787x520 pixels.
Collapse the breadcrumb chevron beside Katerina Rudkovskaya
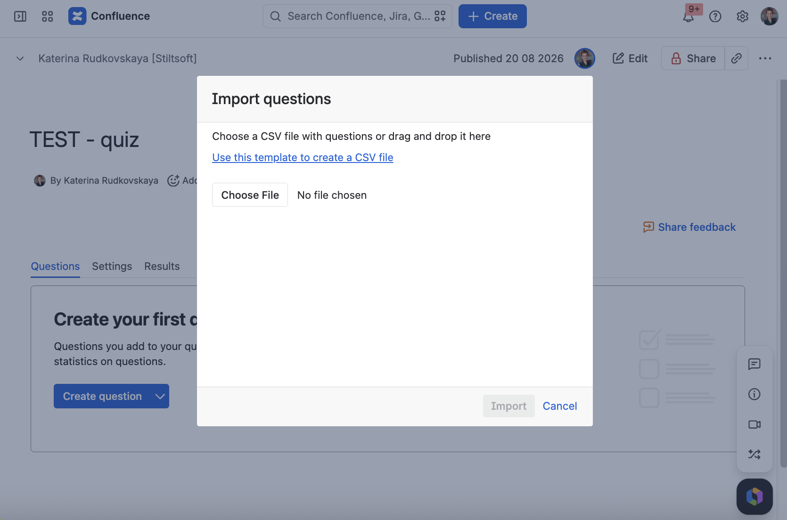pyautogui.click(x=20, y=58)
